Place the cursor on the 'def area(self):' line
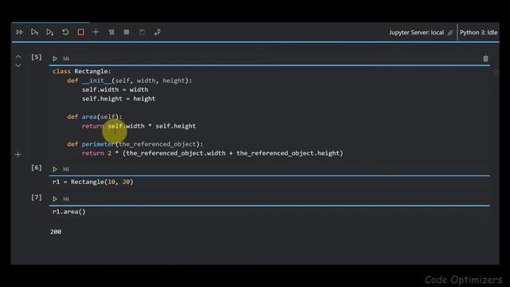This screenshot has width=510, height=287. (x=94, y=116)
